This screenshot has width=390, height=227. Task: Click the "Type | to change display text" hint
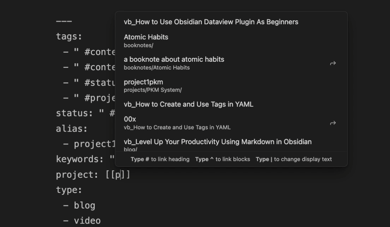(293, 159)
